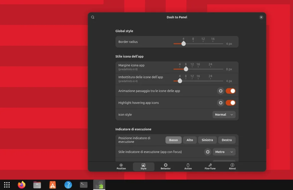Open gear settings beside the running indicator style
This screenshot has height=190, width=293.
click(x=207, y=152)
